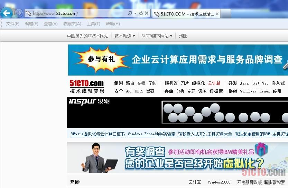Click the Refresh icon in address bar

[141, 13]
